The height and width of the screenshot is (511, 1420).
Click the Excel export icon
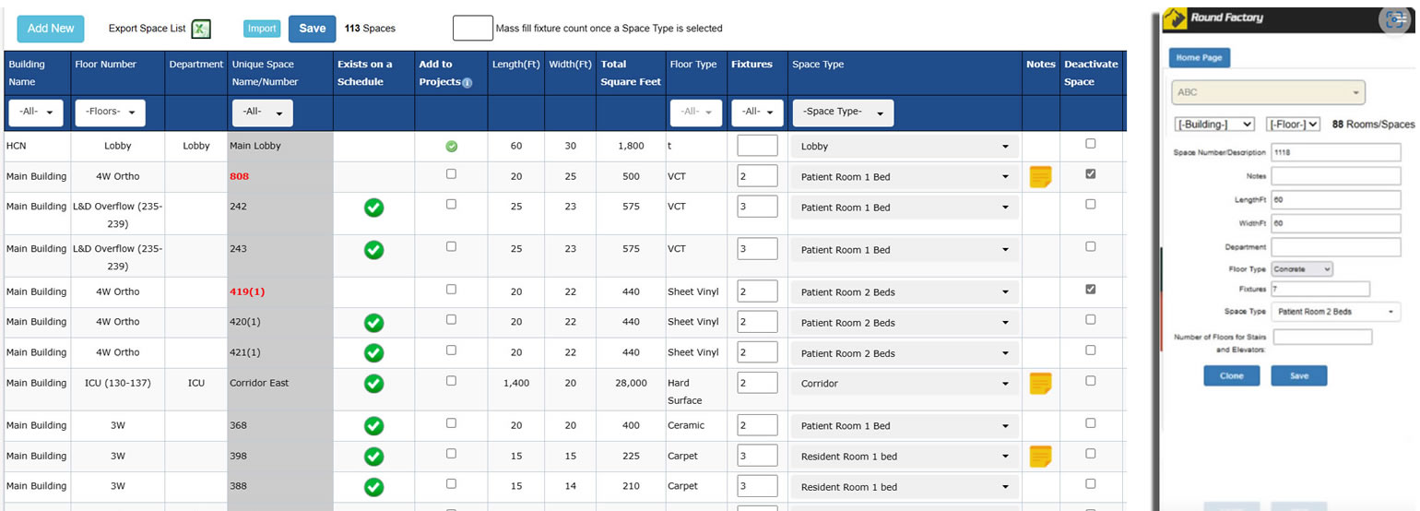pos(201,30)
